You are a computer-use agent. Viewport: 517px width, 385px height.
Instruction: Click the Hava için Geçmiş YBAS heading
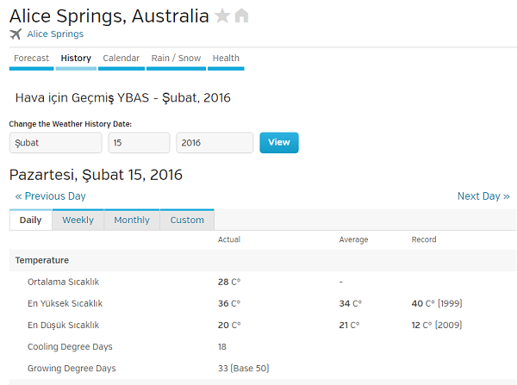coord(122,98)
